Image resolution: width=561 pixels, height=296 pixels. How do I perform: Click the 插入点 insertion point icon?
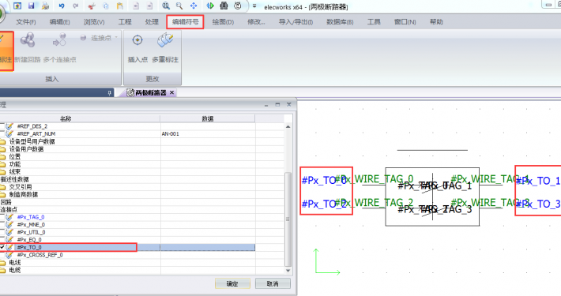[x=137, y=40]
